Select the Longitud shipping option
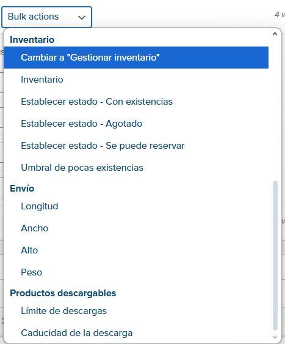285x344 pixels. point(136,206)
